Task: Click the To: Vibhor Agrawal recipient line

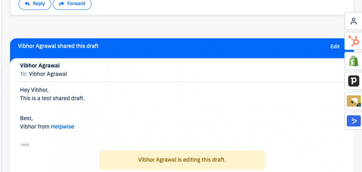Action: point(44,74)
